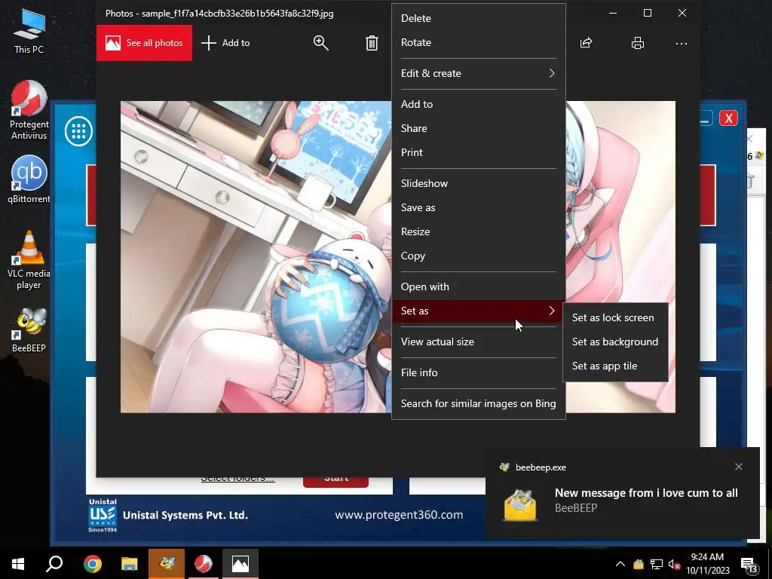The height and width of the screenshot is (579, 772).
Task: Click the www.protegent360.com link
Action: pyautogui.click(x=399, y=515)
